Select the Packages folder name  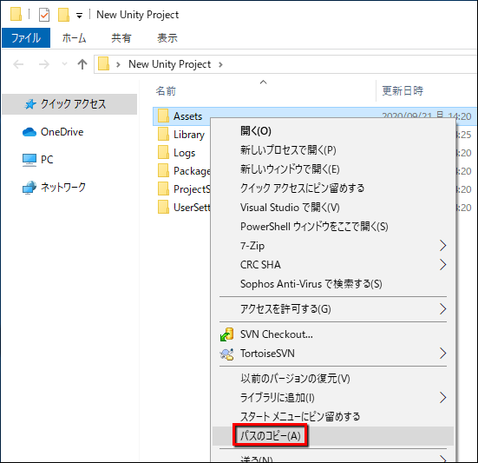click(x=192, y=171)
